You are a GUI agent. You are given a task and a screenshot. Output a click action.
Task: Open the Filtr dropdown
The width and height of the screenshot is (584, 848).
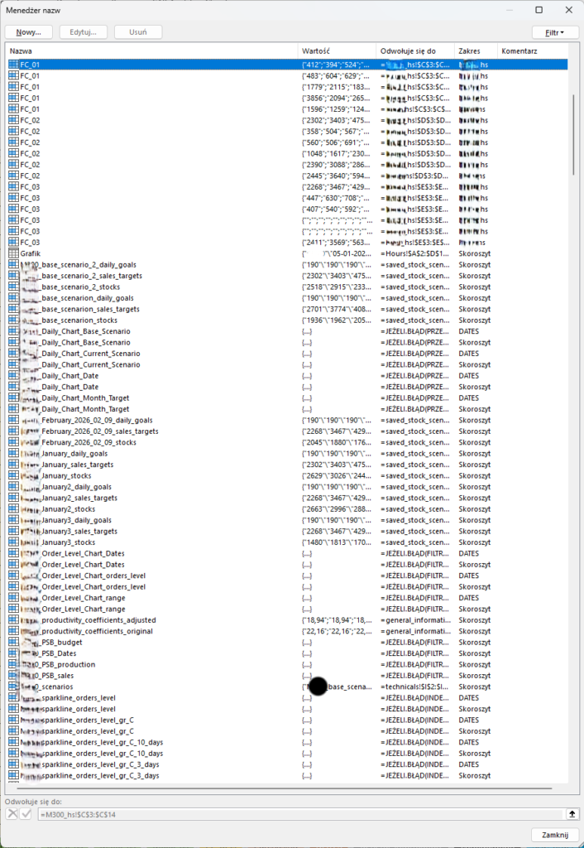click(x=554, y=32)
